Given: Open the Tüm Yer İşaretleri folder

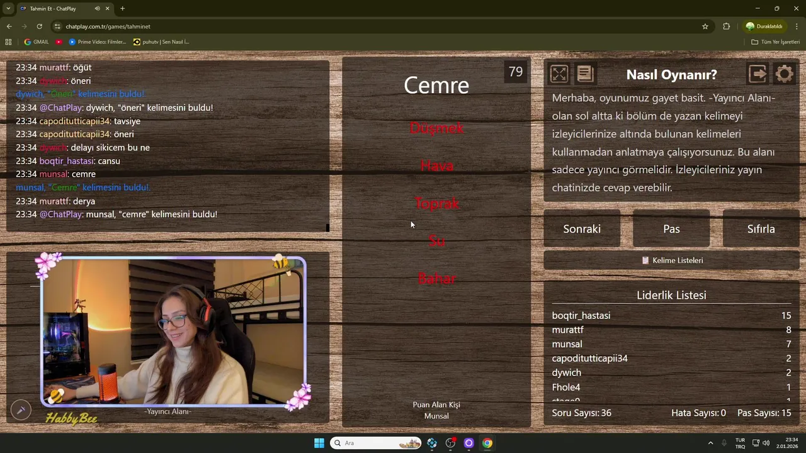Looking at the screenshot, I should [775, 42].
